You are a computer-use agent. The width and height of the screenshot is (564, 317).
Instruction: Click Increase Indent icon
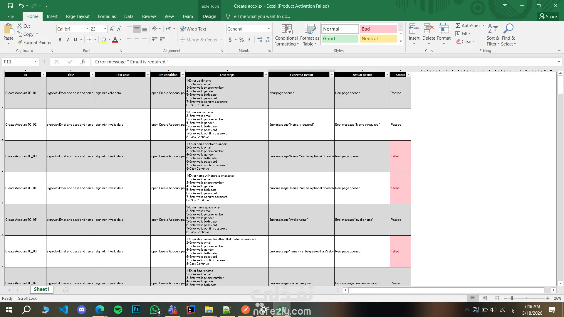(x=162, y=40)
